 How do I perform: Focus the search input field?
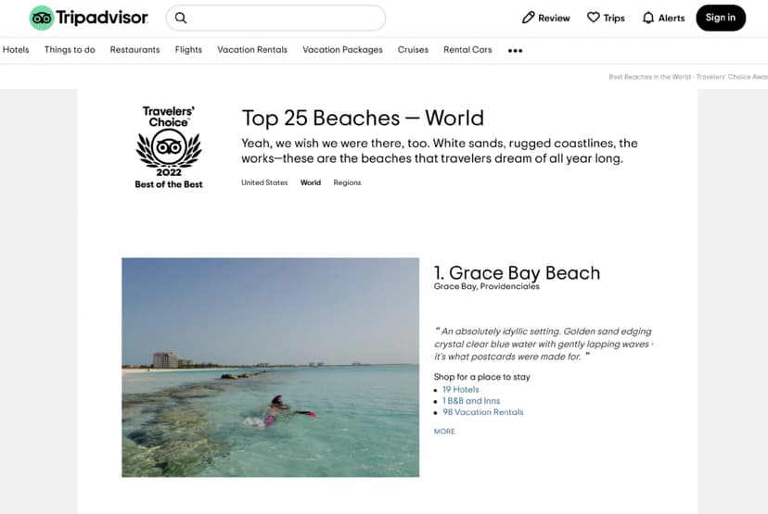[283, 18]
